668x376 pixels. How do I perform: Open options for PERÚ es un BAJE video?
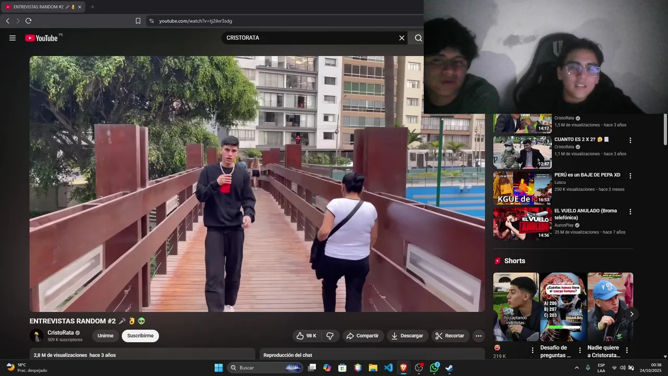(x=630, y=176)
